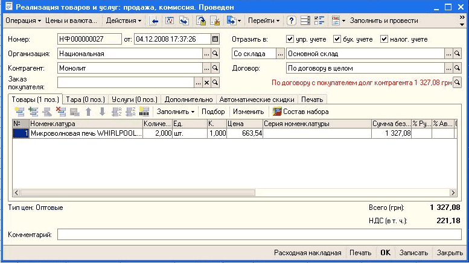The image size is (469, 263).
Task: Click the document movements list icon
Action: pyautogui.click(x=305, y=21)
